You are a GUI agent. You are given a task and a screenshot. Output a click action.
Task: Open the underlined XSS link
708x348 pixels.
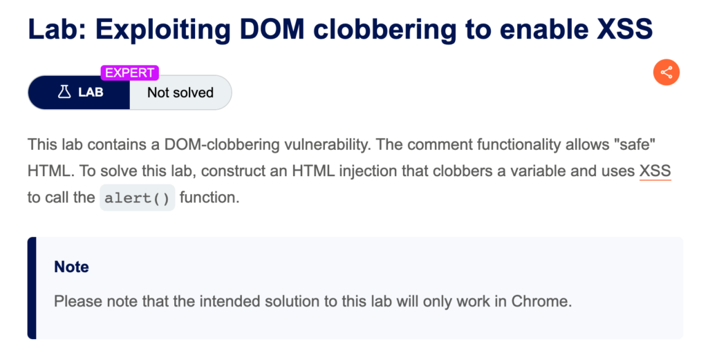655,171
